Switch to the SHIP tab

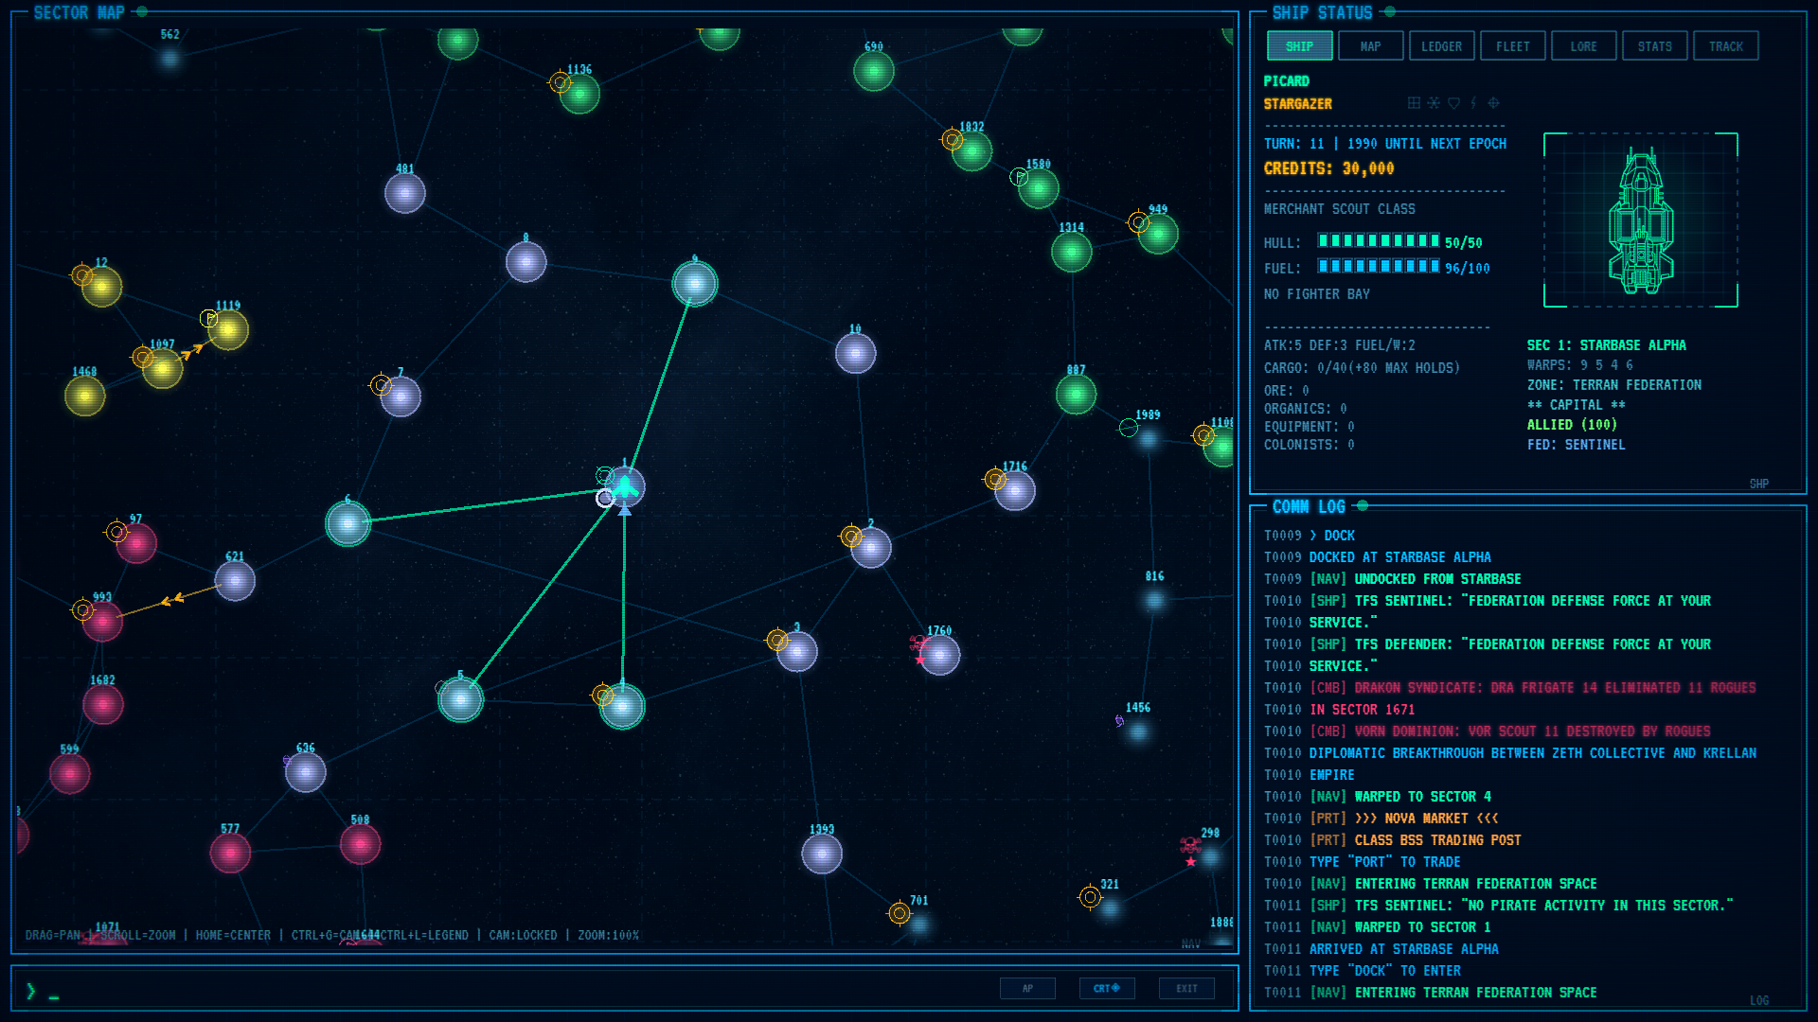tap(1299, 45)
